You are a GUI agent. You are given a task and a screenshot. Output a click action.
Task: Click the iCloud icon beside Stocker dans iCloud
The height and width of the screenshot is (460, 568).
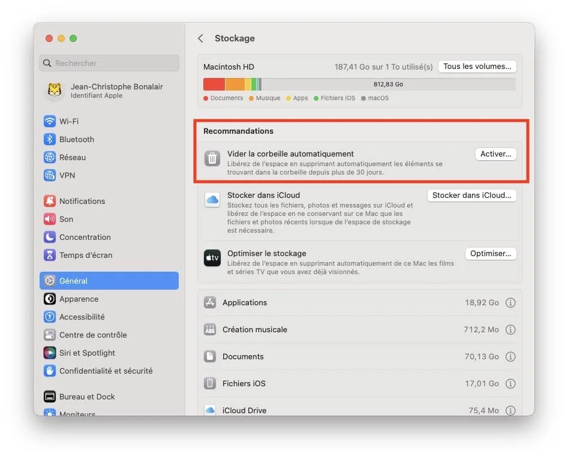click(212, 200)
